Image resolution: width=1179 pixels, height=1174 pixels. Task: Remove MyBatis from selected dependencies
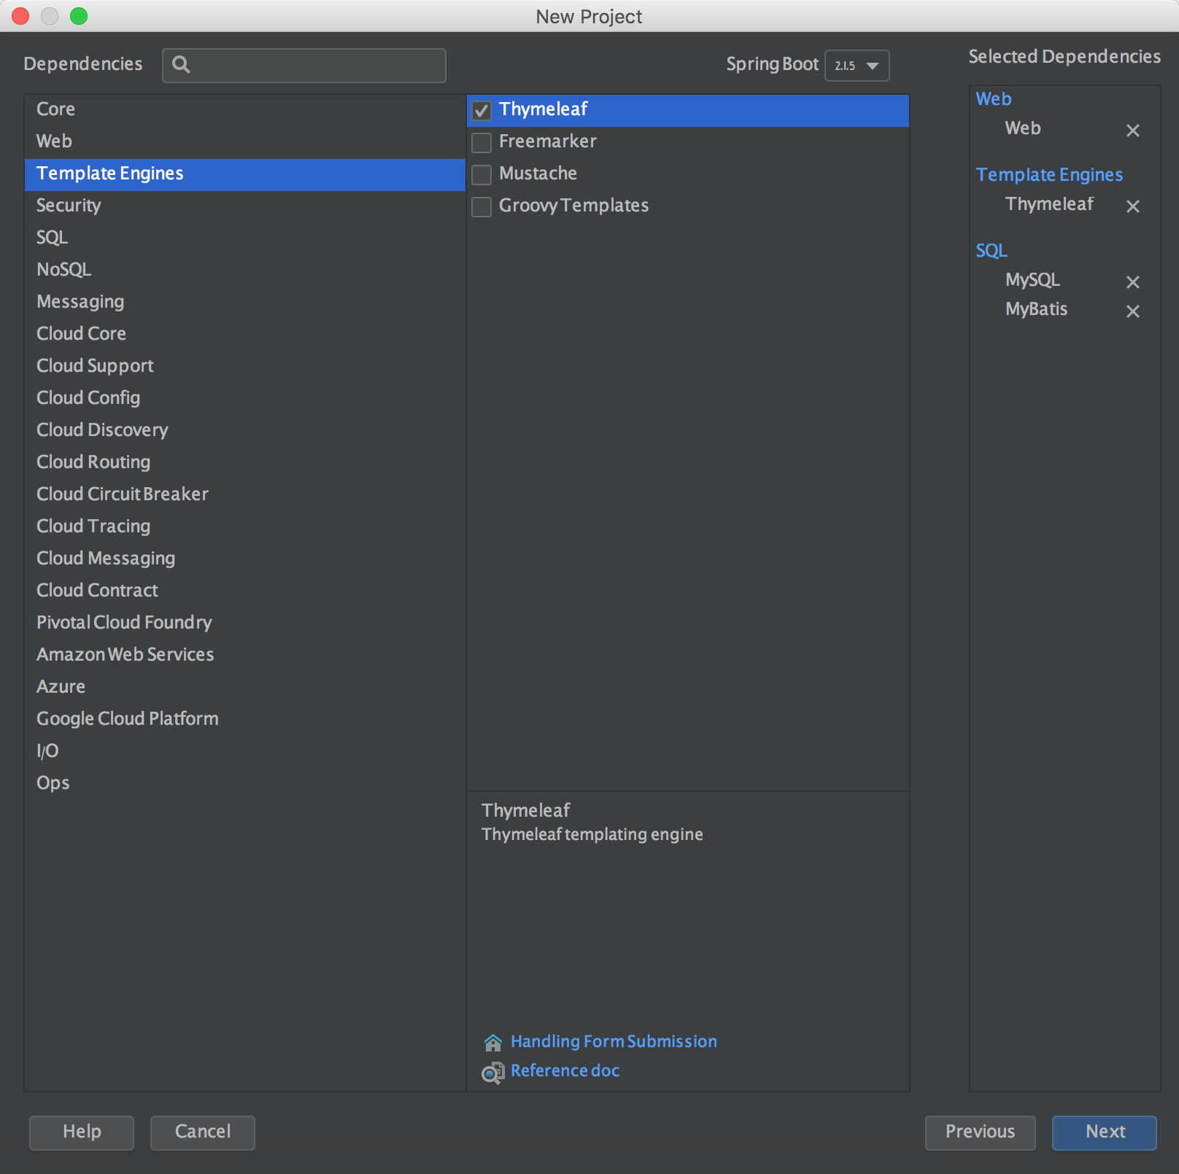point(1132,311)
